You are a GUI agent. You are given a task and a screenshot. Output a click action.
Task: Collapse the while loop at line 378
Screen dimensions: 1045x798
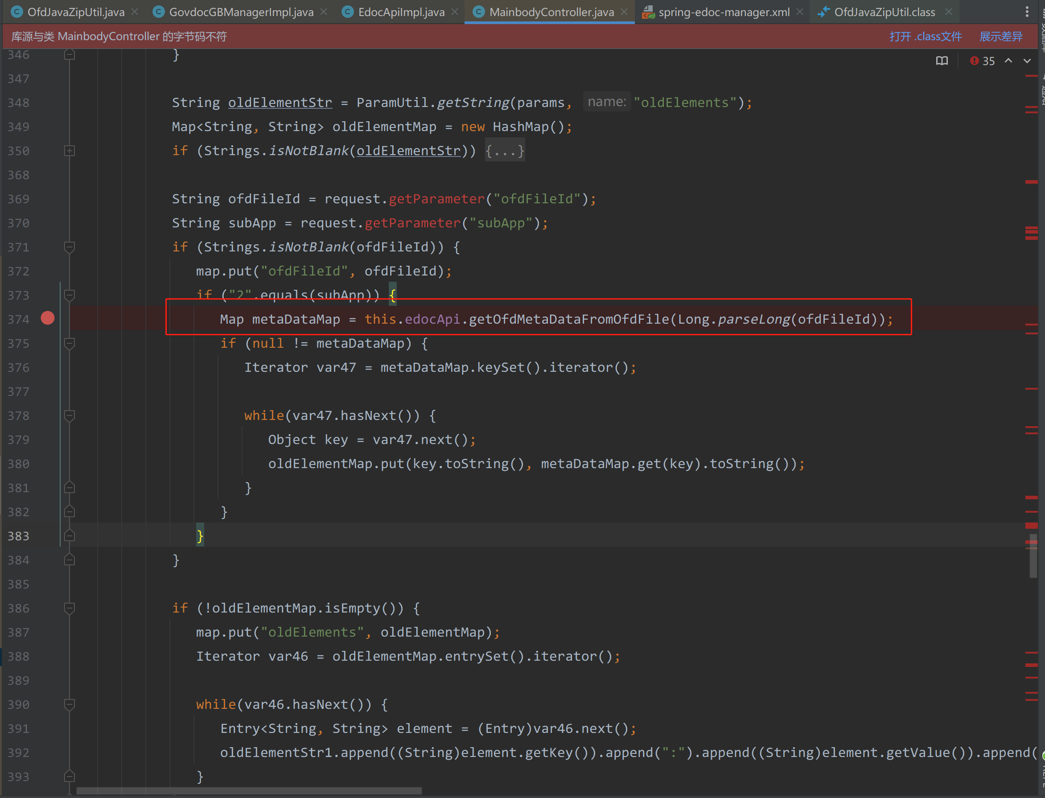click(70, 415)
